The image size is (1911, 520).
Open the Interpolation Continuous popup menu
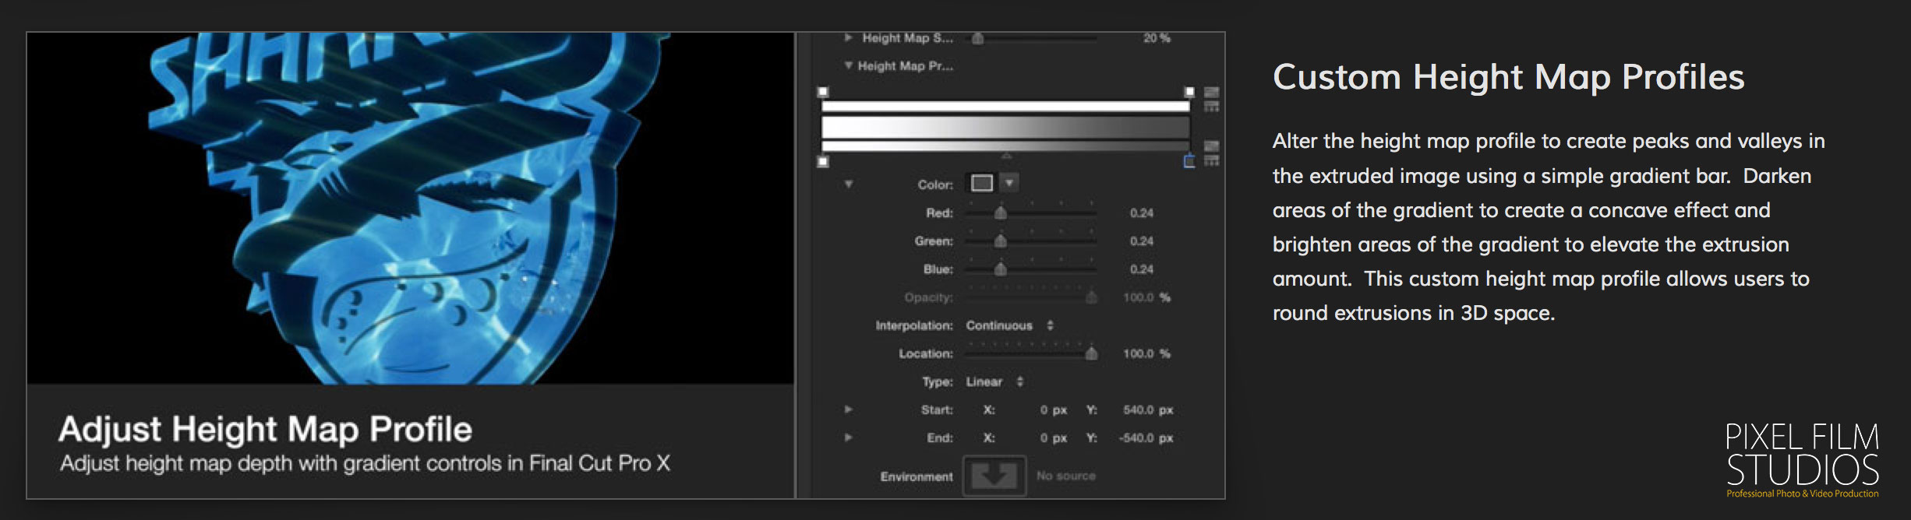1009,325
